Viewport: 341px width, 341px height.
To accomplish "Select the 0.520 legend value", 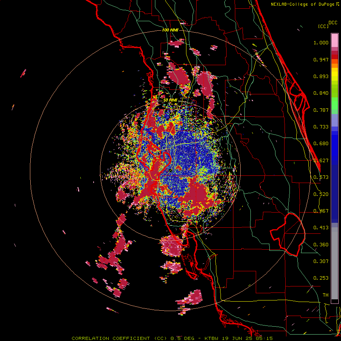I will tap(321, 194).
